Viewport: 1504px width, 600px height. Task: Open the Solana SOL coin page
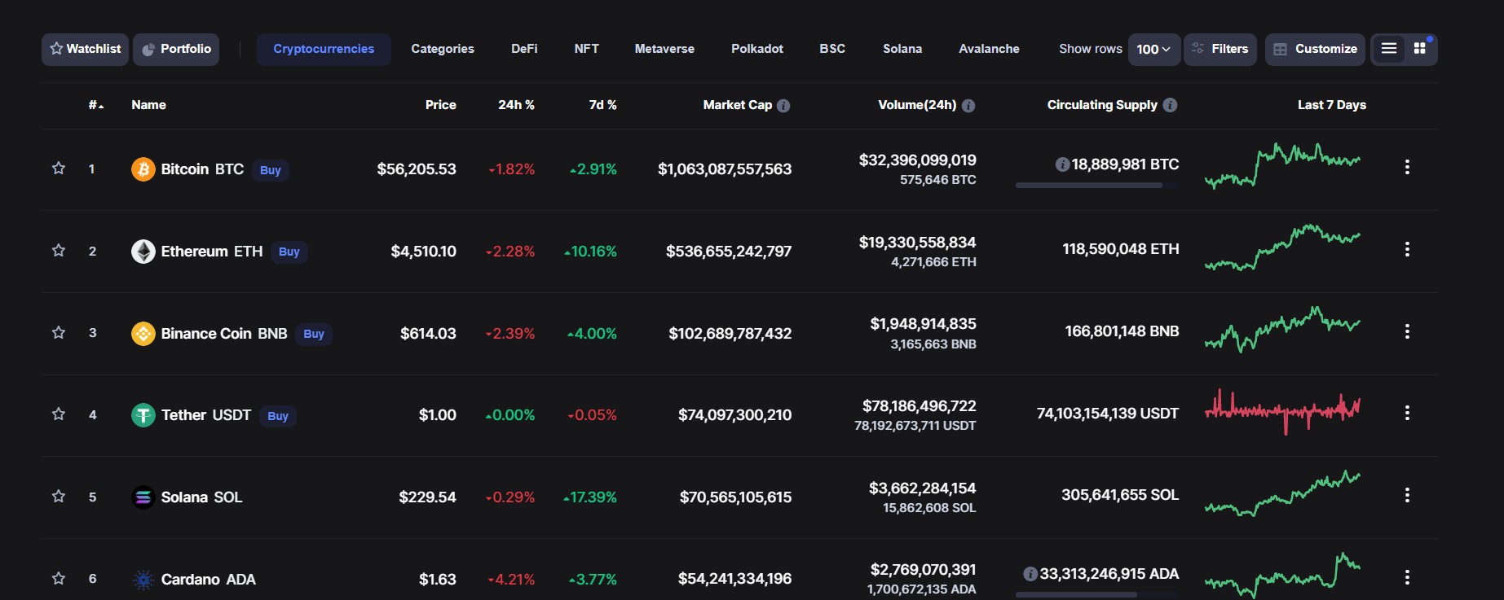pyautogui.click(x=201, y=497)
